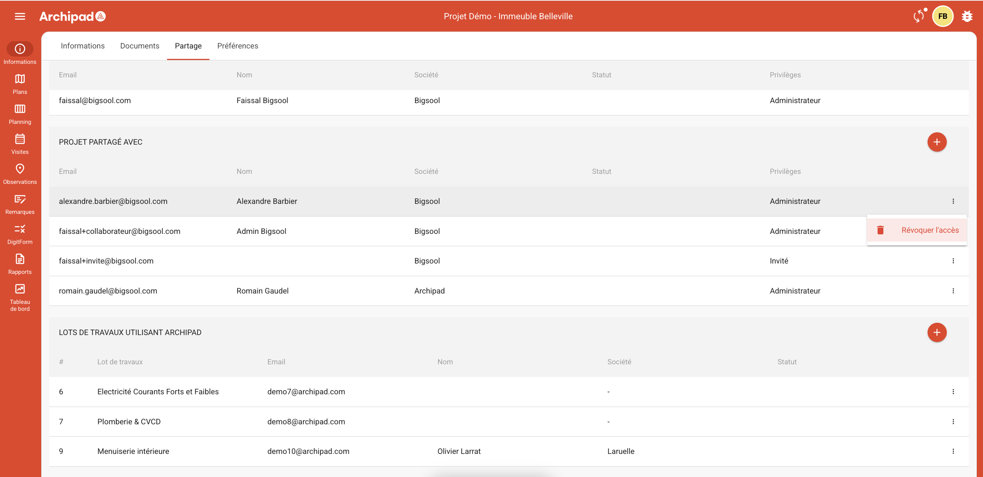Viewport: 983px width, 477px height.
Task: Open the Visites calendar section
Action: point(20,143)
